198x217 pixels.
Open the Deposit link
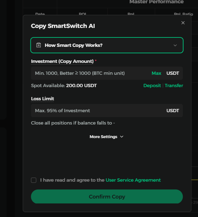(x=152, y=85)
